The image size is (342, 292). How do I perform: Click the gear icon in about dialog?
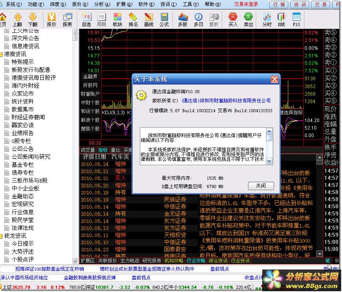(141, 95)
